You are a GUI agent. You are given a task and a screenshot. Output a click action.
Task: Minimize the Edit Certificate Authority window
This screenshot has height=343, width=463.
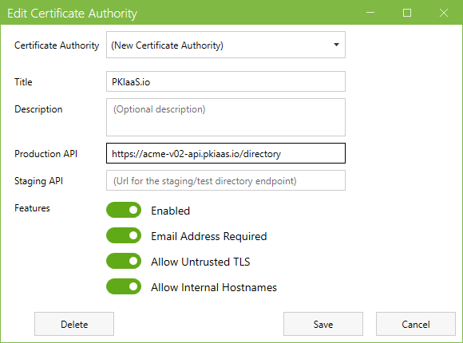click(370, 13)
